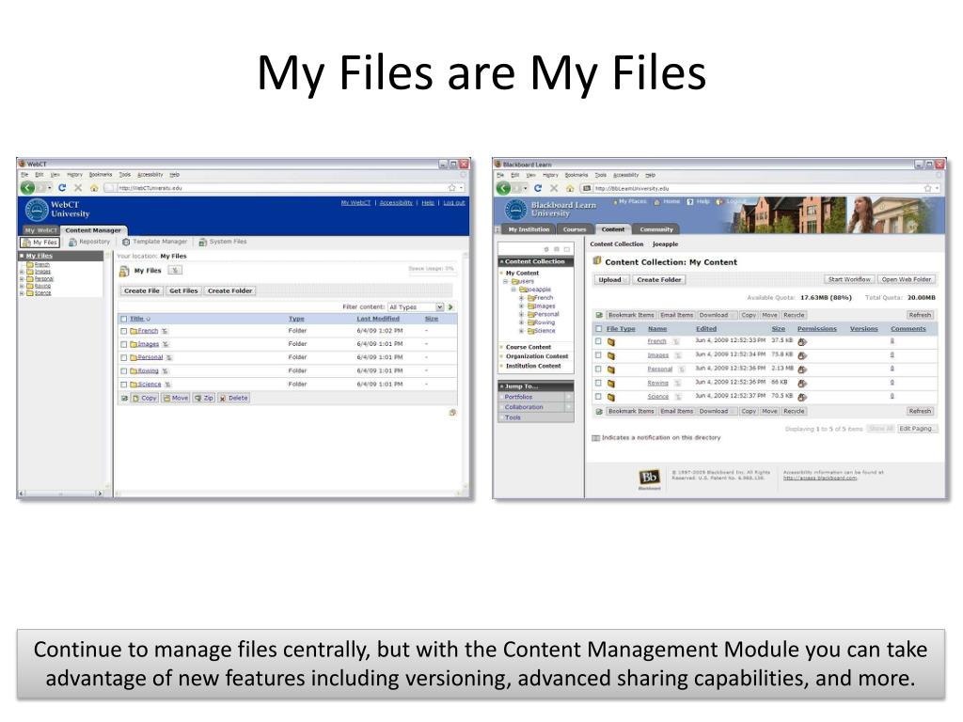The image size is (963, 722).
Task: Click the Create File button
Action: [x=141, y=291]
